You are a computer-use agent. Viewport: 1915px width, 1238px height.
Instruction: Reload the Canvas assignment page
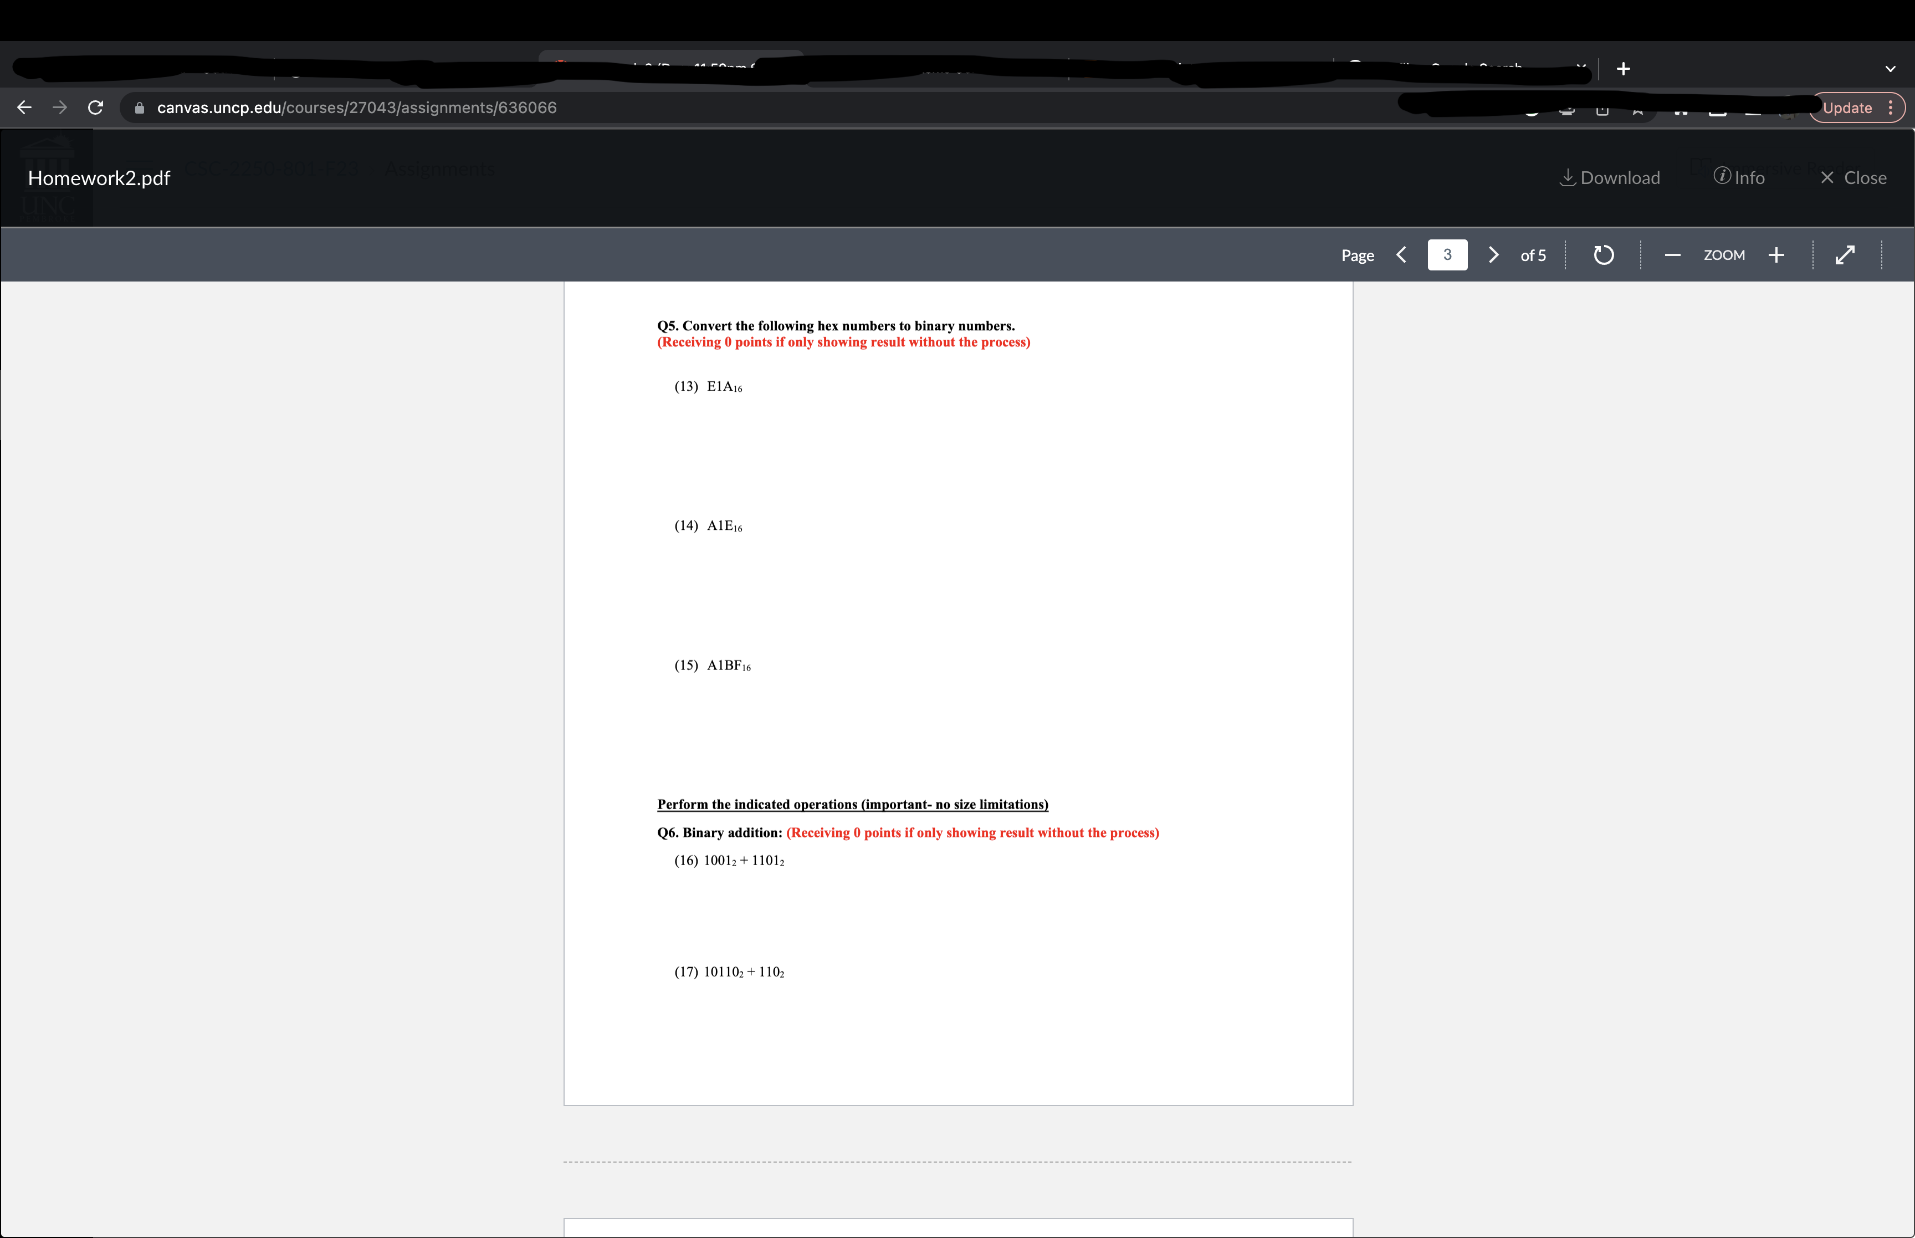tap(95, 107)
